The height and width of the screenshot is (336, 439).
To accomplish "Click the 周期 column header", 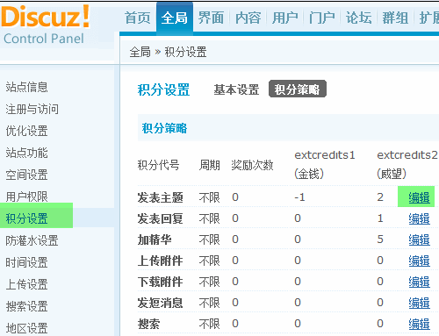I will click(x=210, y=165).
